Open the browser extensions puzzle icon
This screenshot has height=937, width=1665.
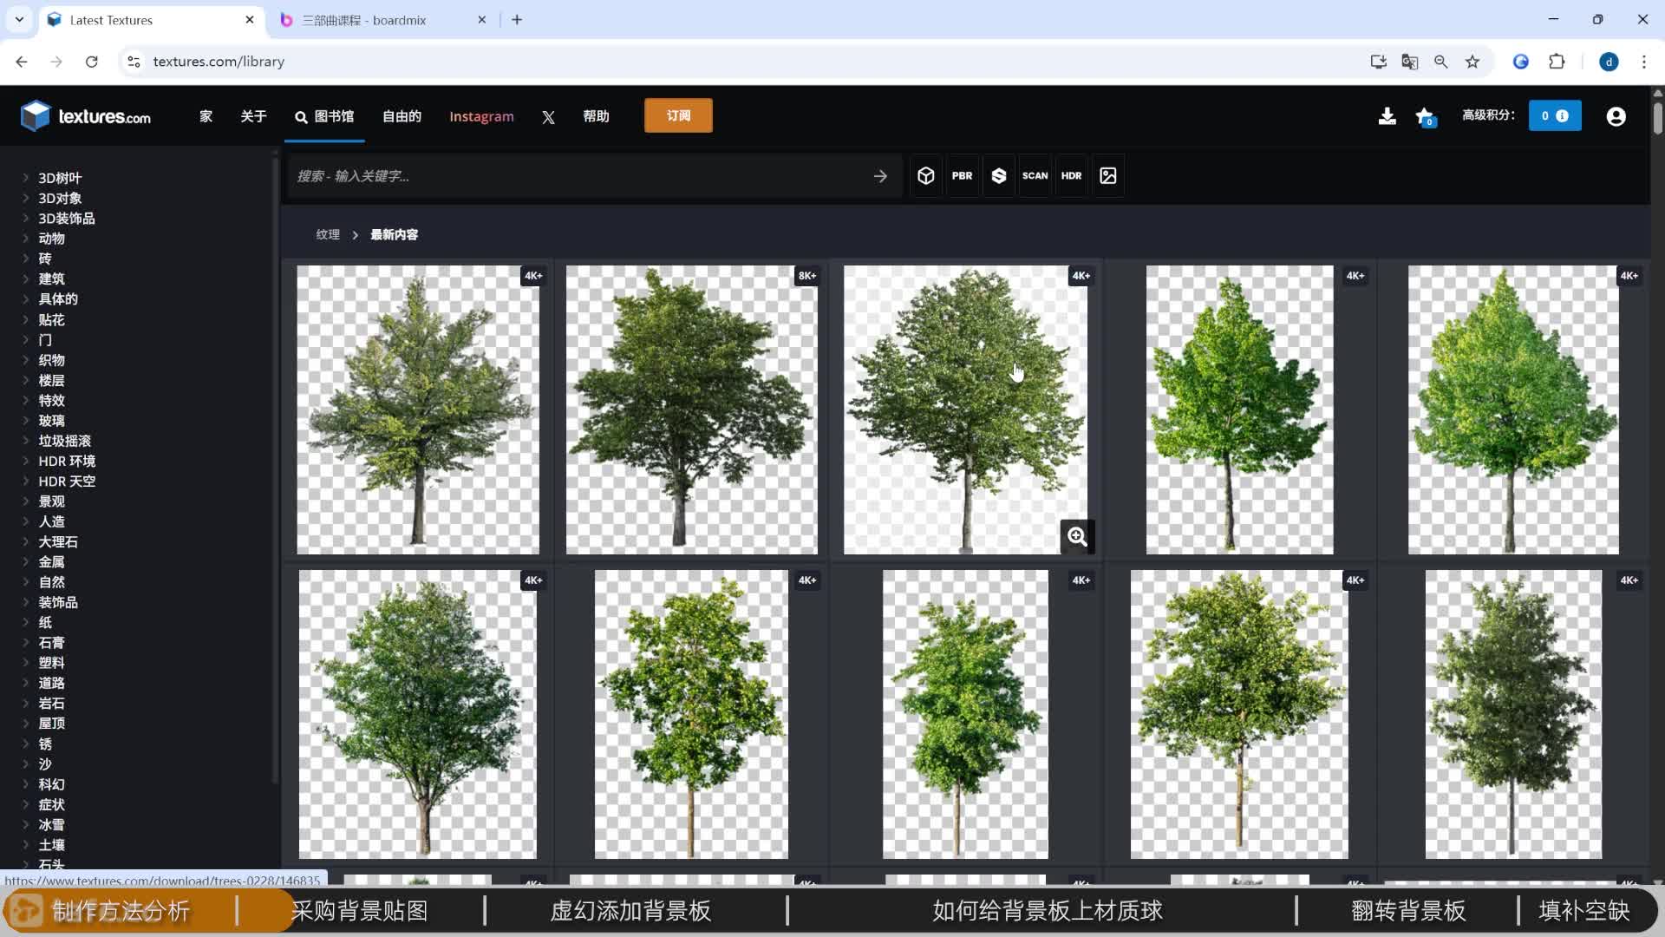pyautogui.click(x=1557, y=62)
